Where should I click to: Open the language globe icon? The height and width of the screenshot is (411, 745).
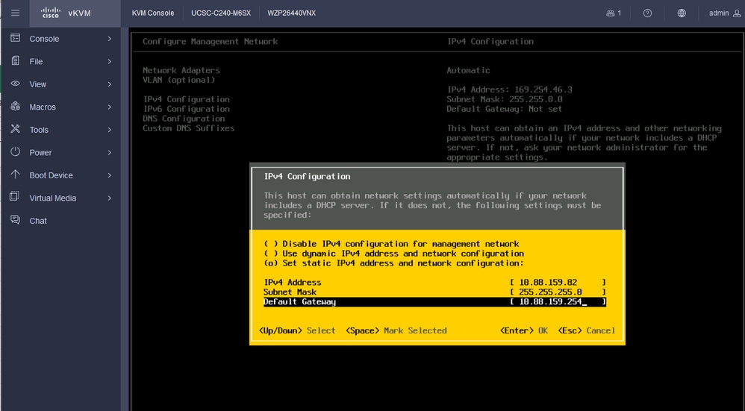[682, 13]
